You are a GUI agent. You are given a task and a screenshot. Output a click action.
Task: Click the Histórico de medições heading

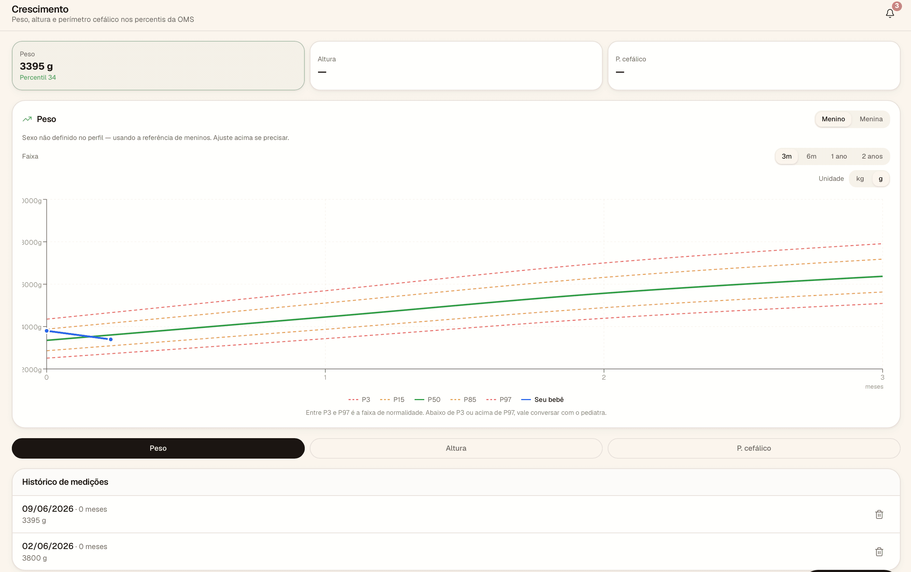[65, 482]
